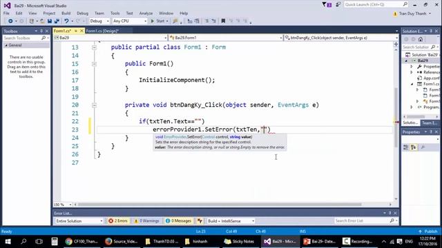Click the Publish status bar button
Image resolution: width=442 pixels, height=248 pixels.
coord(428,231)
